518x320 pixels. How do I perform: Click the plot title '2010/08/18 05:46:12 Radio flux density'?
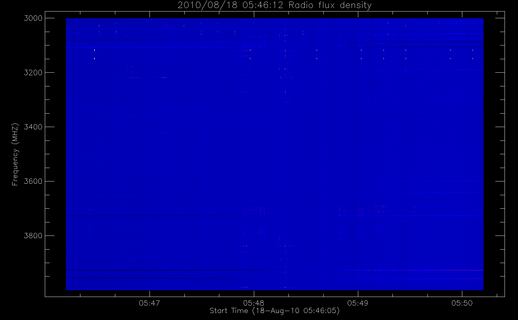click(x=275, y=5)
